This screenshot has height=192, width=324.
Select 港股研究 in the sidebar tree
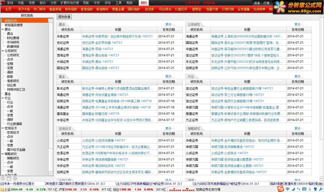[x=13, y=81]
